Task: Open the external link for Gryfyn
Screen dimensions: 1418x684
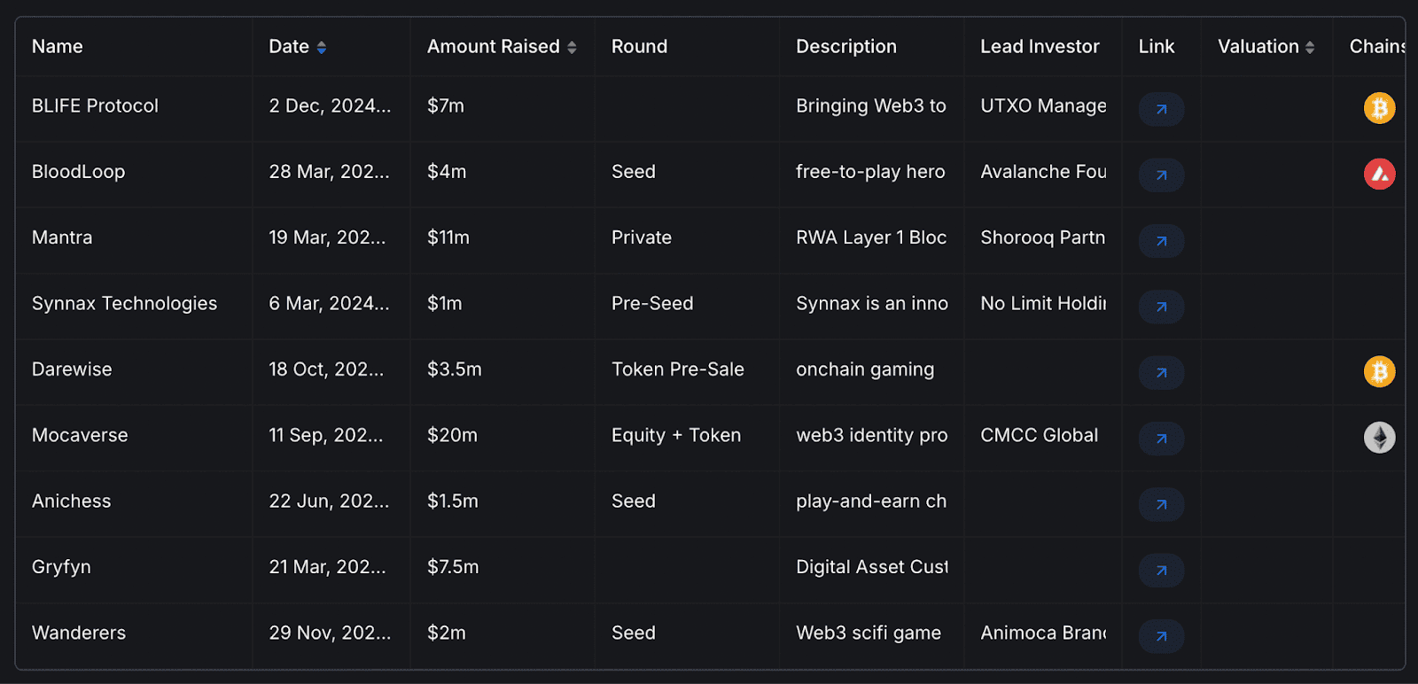Action: [x=1160, y=571]
